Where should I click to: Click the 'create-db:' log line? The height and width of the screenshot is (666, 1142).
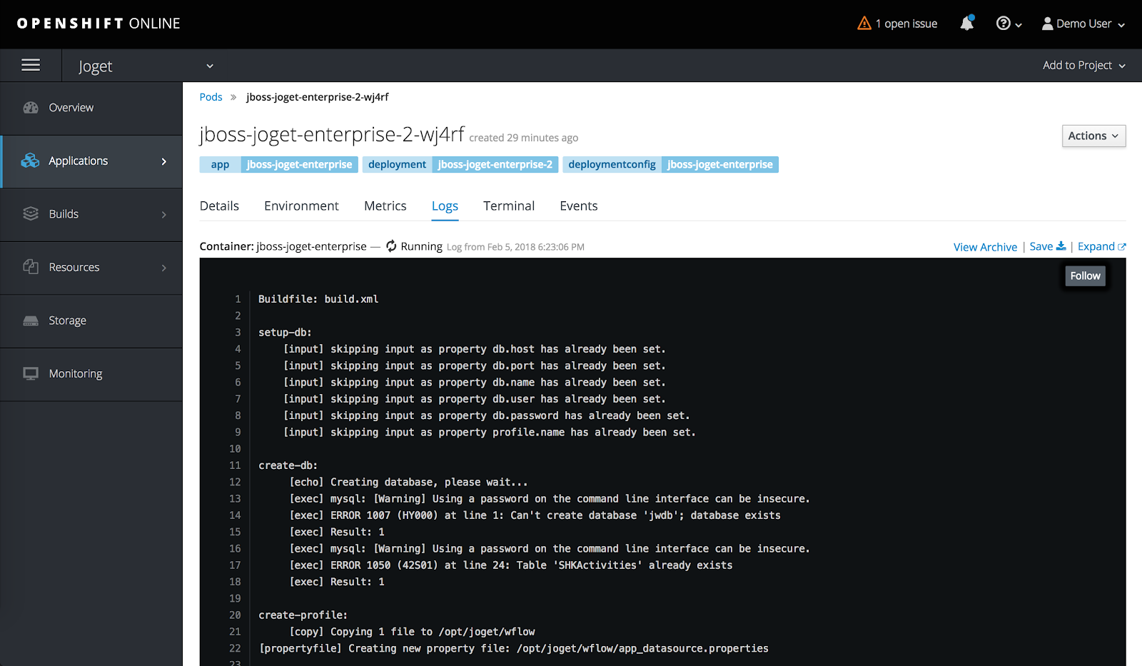[288, 465]
